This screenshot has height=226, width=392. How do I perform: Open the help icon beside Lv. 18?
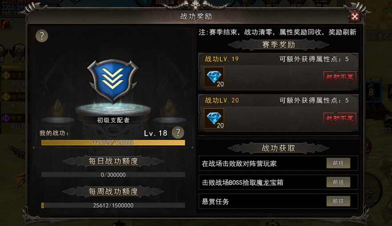coord(178,132)
